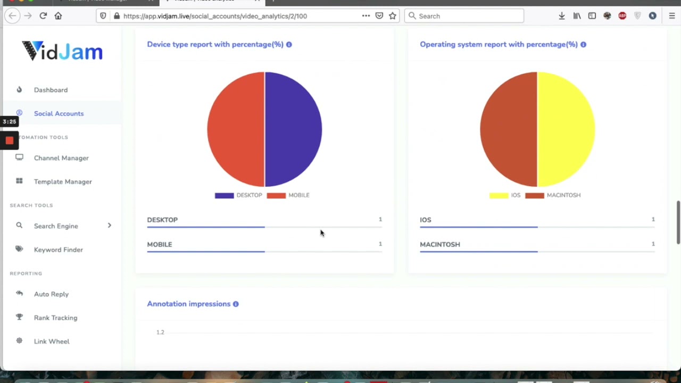Toggle the browser sidebar icon
Viewport: 681px width, 383px height.
[592, 16]
